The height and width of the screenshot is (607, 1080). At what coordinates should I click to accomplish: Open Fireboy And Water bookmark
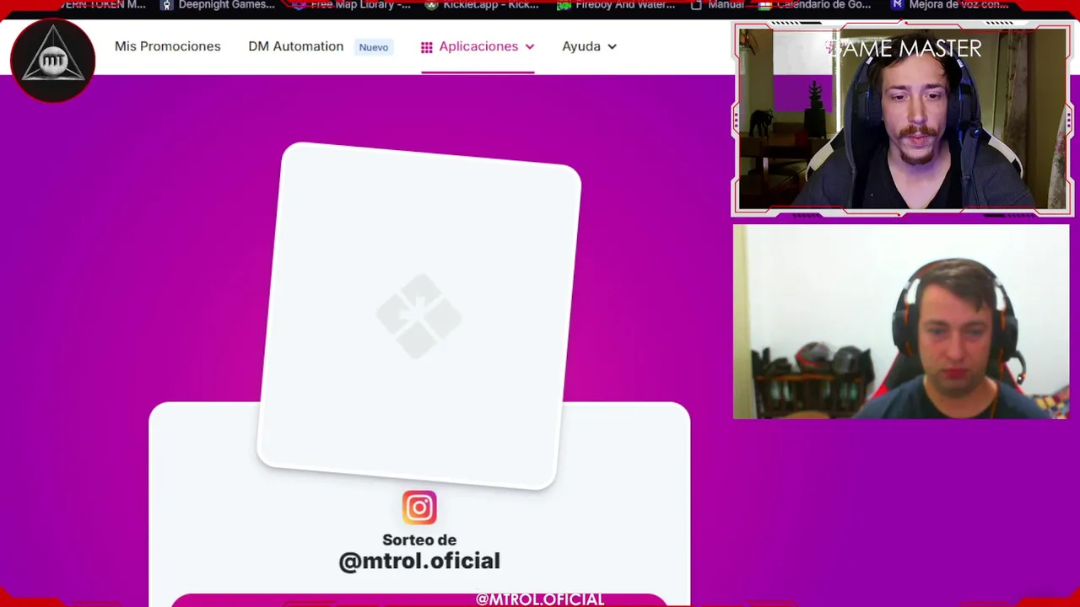616,5
